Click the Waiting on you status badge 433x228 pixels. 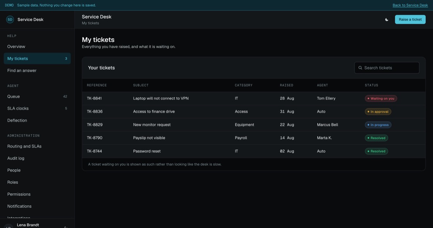click(x=381, y=98)
